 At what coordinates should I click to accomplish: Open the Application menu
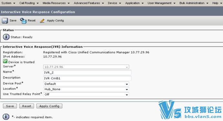(134, 3)
